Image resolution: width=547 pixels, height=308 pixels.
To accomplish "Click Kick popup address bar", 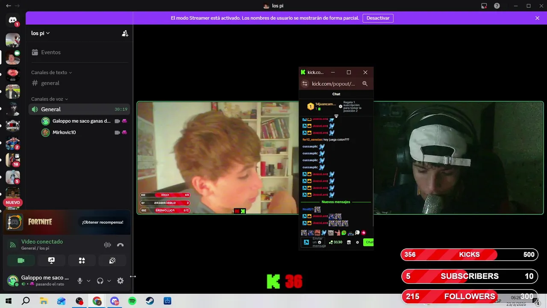I will 333,84.
